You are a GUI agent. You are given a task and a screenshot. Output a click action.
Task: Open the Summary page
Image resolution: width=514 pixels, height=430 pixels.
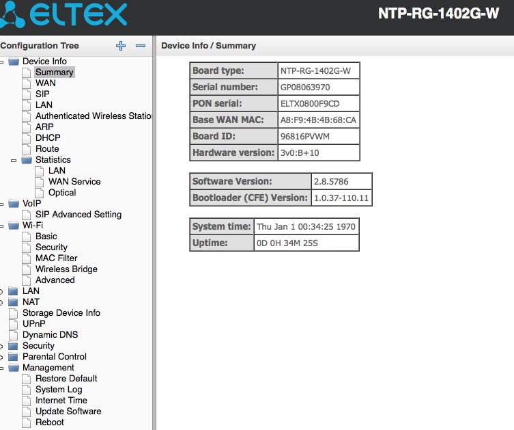coord(55,72)
